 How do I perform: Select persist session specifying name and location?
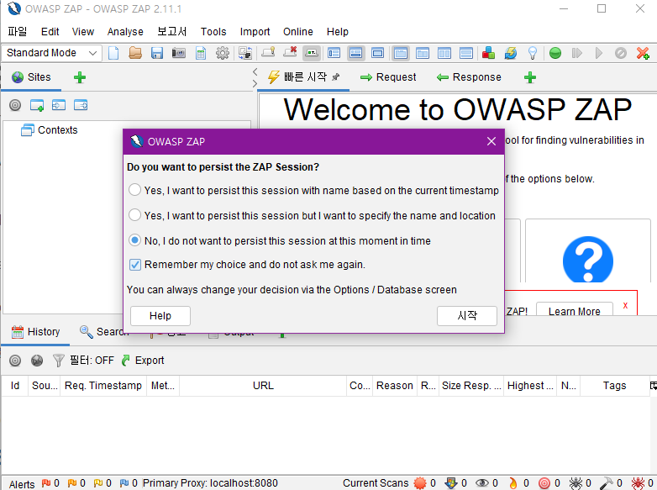click(313, 215)
